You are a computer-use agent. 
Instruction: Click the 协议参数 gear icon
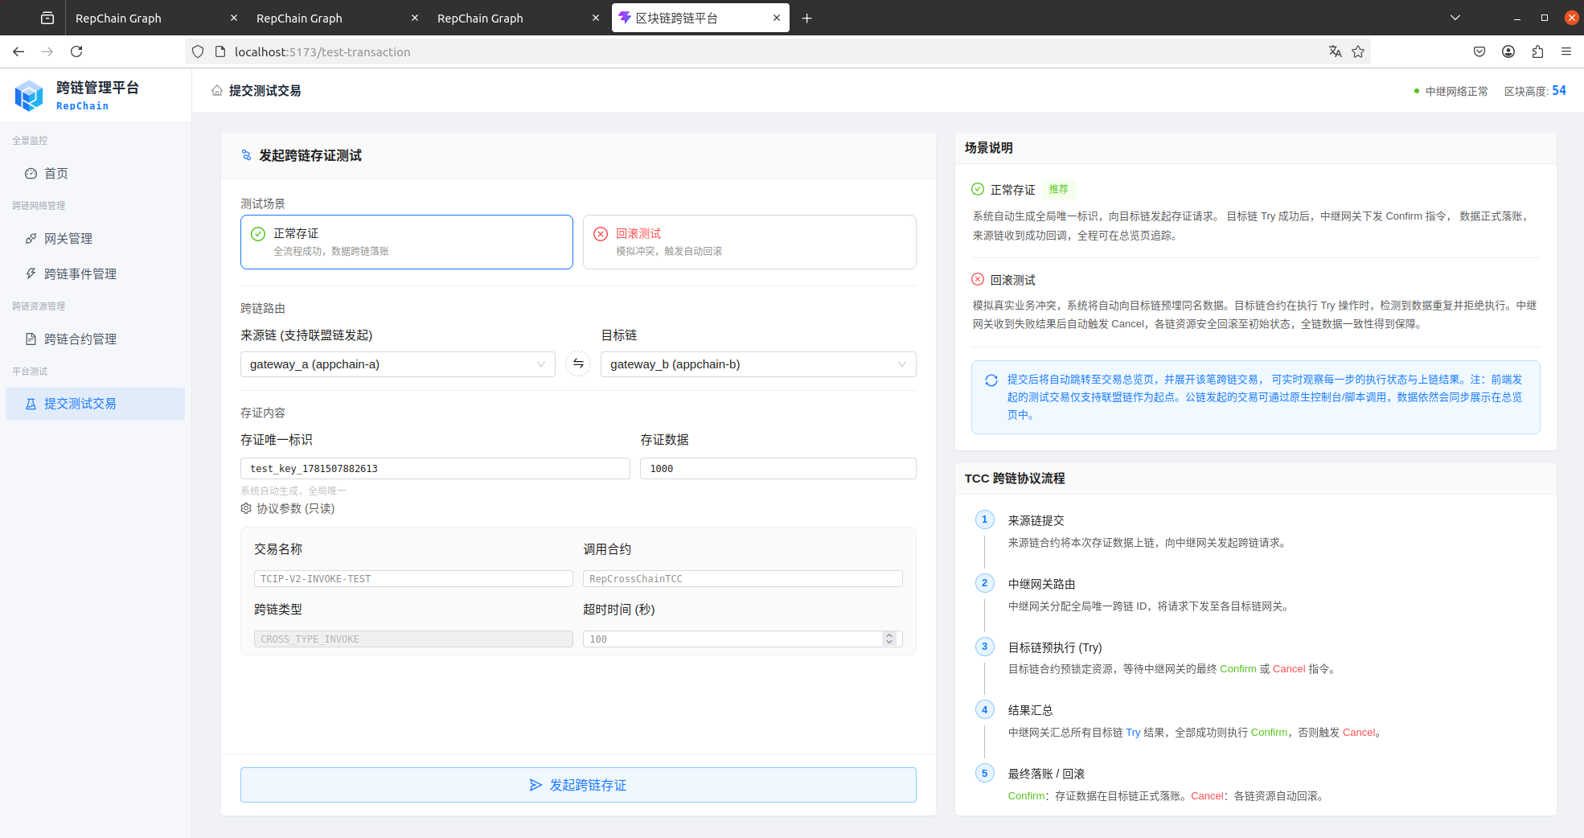point(246,508)
